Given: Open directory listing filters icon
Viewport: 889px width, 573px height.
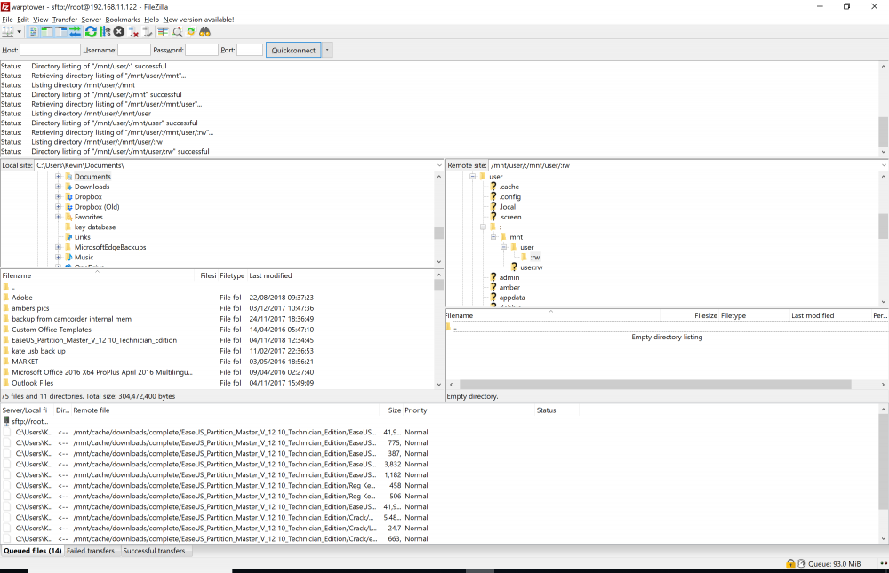Looking at the screenshot, I should coord(164,32).
